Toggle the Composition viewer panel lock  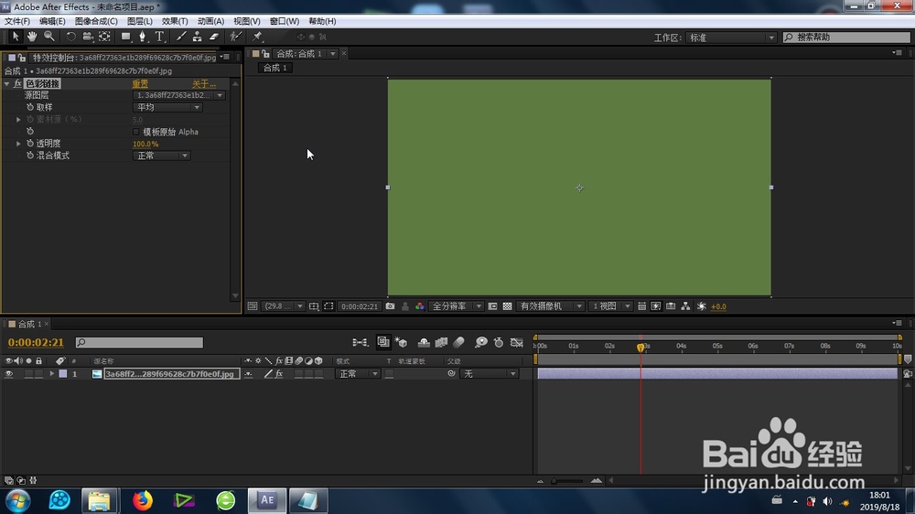click(x=265, y=54)
